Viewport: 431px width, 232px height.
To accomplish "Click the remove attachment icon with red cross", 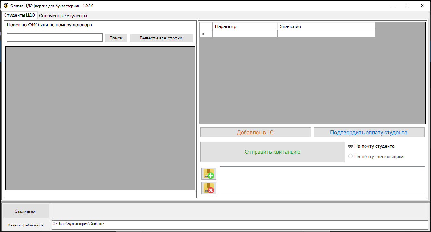I will pyautogui.click(x=209, y=188).
